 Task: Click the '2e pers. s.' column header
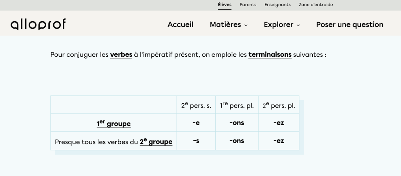coord(196,105)
